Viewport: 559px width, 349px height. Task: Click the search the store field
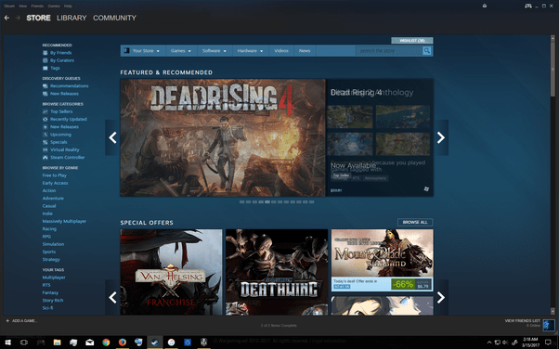(389, 51)
